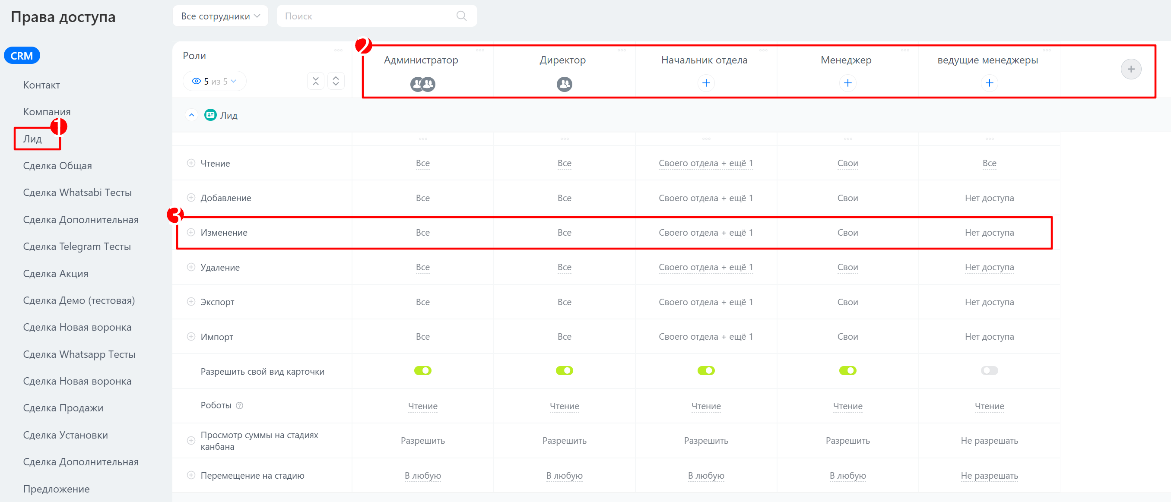Add users to Менеджер role
Viewport: 1171px width, 502px height.
[847, 83]
